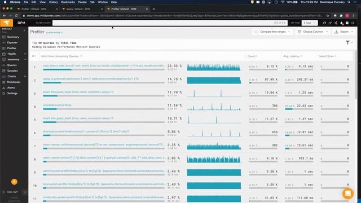Click the Export download icon
The height and width of the screenshot is (203, 361).
click(x=336, y=32)
